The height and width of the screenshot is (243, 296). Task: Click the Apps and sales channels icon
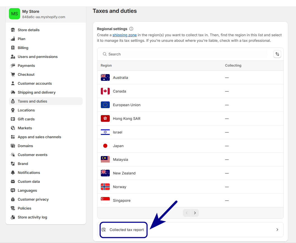coord(13,137)
